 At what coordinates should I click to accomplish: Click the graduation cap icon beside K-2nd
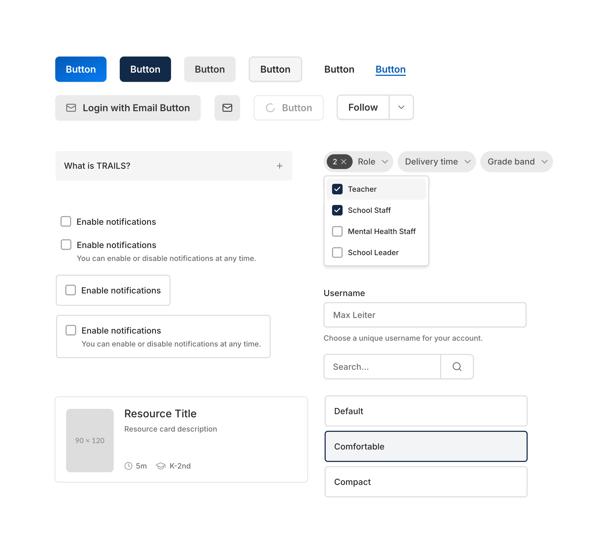click(161, 466)
